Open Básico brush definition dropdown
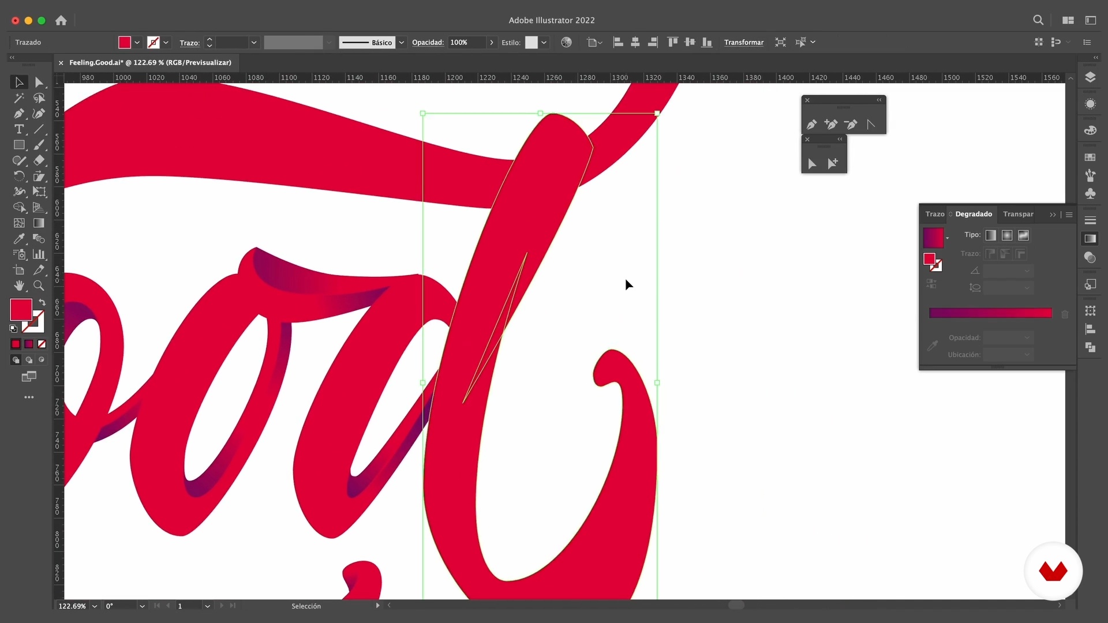1108x623 pixels. click(402, 42)
